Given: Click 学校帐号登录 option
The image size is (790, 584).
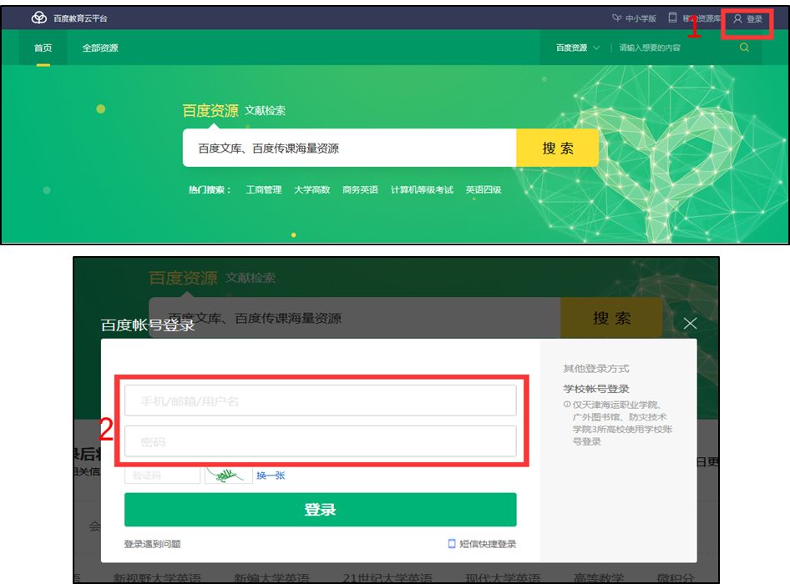Looking at the screenshot, I should point(596,389).
